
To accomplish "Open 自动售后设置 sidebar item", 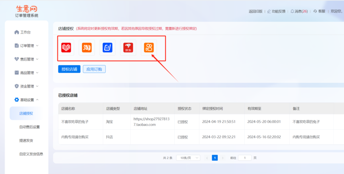I will pyautogui.click(x=29, y=127).
